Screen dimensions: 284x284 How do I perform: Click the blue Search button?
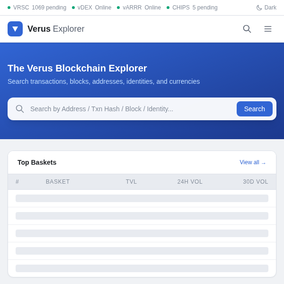point(255,109)
